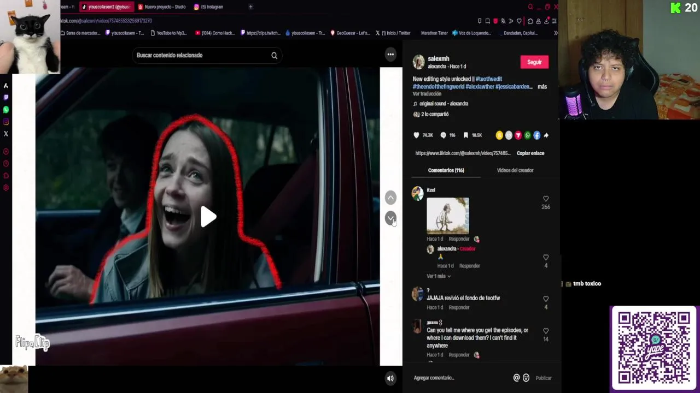Screen dimensions: 700x393
Task: Click the 2 lo compartió label
Action: (x=435, y=115)
